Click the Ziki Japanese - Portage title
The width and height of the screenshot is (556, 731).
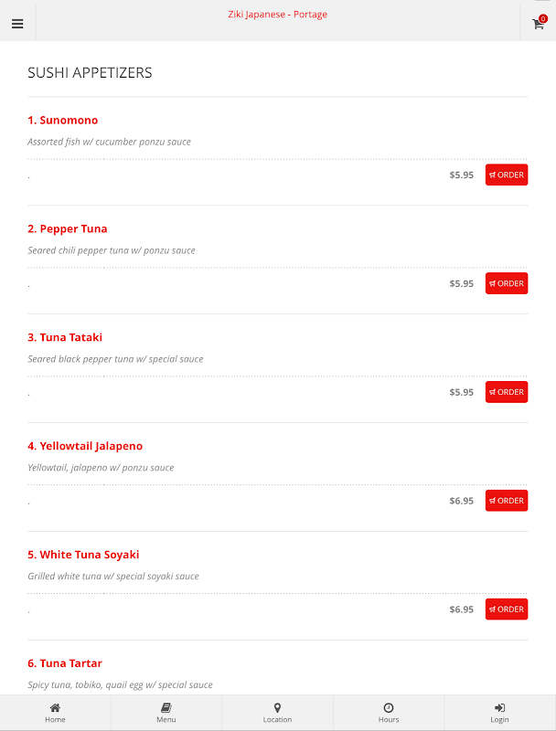(x=277, y=15)
